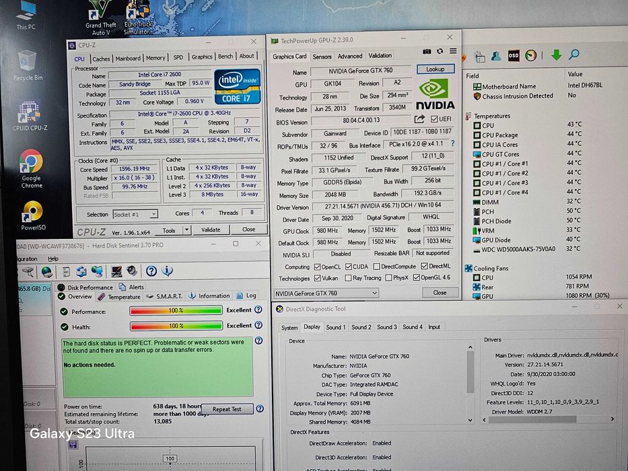This screenshot has height=471, width=628.
Task: Click the Bus Interface question mark icon
Action: (x=452, y=143)
